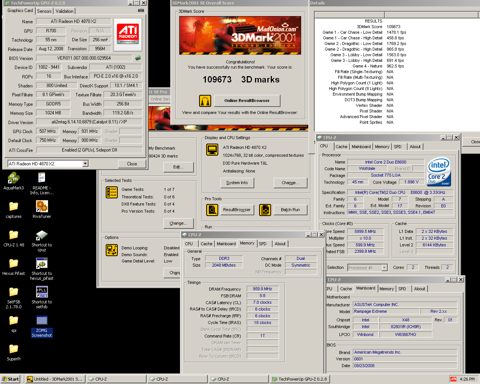Screen dimensions: 480x384
Task: Click the system clock showing 4:26 PM
Action: 467,379
